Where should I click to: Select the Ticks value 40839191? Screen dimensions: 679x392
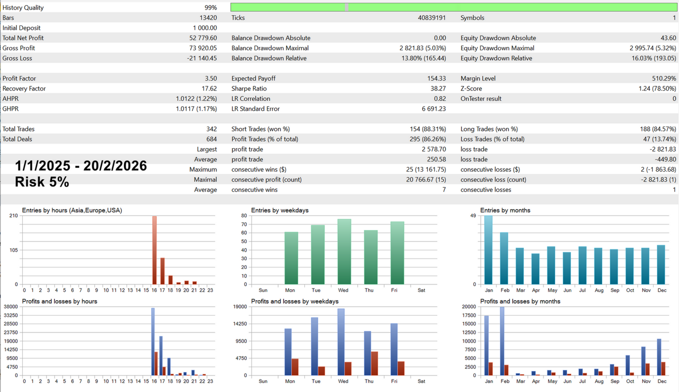point(432,18)
